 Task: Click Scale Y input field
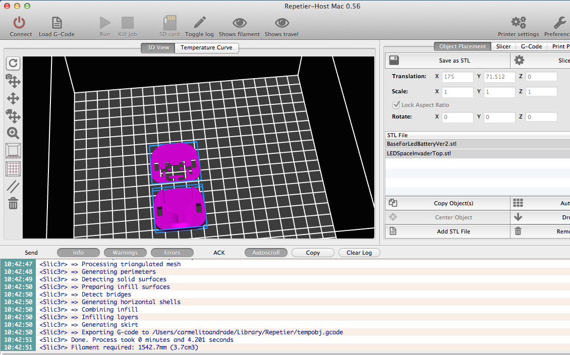[499, 92]
